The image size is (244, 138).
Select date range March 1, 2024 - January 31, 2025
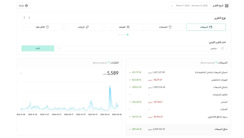click(x=192, y=6)
